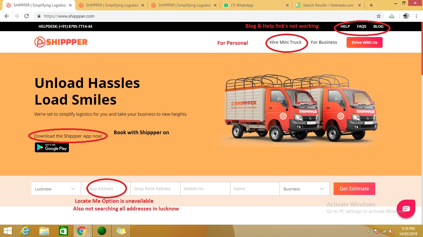Click the Drive With Us button

pyautogui.click(x=364, y=42)
